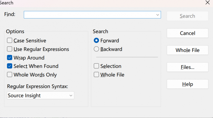The image size is (213, 118).
Task: Click the Search button
Action: (187, 16)
